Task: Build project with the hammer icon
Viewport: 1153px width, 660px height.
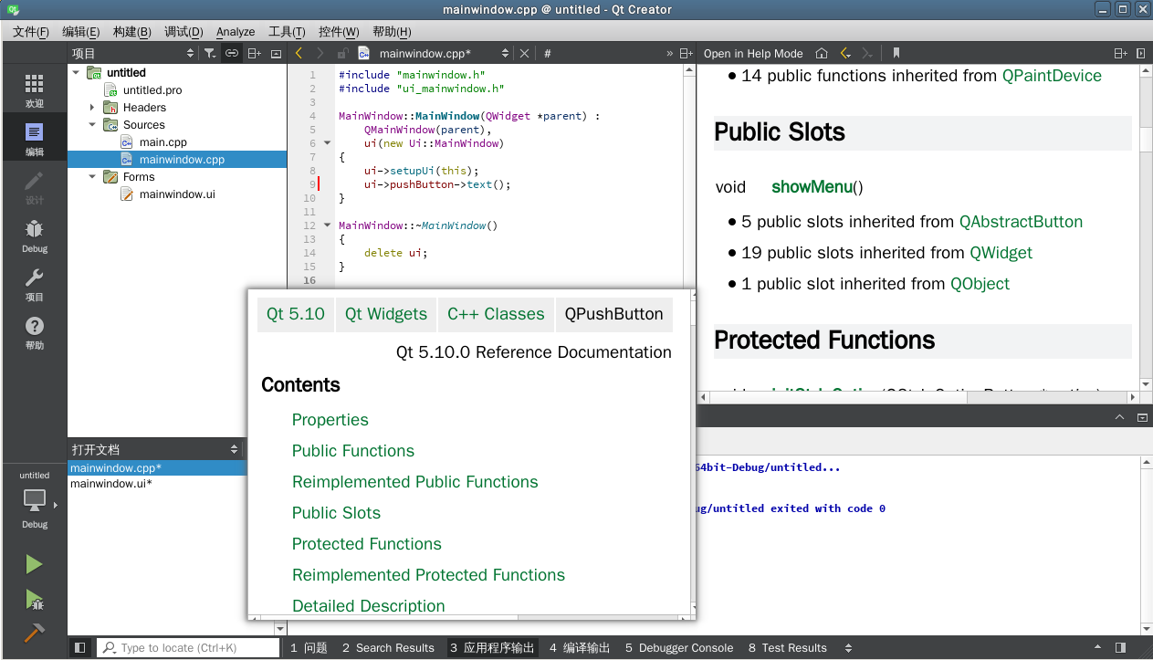Action: 34,632
